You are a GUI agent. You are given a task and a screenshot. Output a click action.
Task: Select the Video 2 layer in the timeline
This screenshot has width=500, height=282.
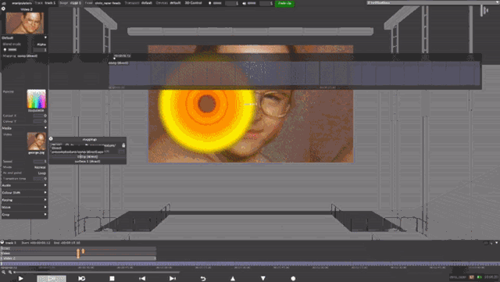click(x=78, y=258)
